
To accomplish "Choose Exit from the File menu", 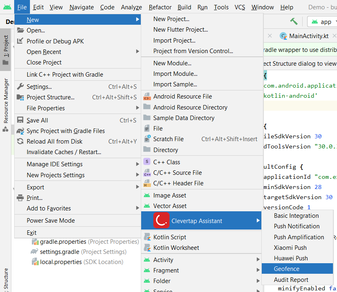I will [x=78, y=232].
